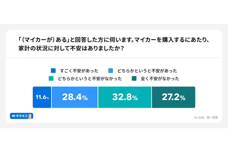Image resolution: width=228 pixels, height=152 pixels.
Task: Click the blue square for すごく不安があった
Action: [53, 71]
